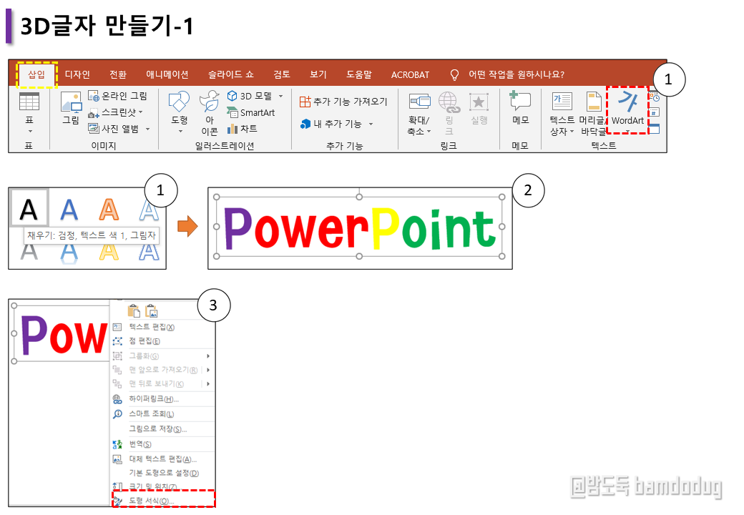Select the ACROBAT tab
The width and height of the screenshot is (744, 515).
coord(410,74)
